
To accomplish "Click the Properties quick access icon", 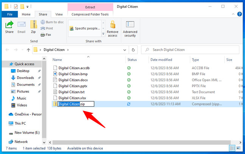I will pos(16,6).
